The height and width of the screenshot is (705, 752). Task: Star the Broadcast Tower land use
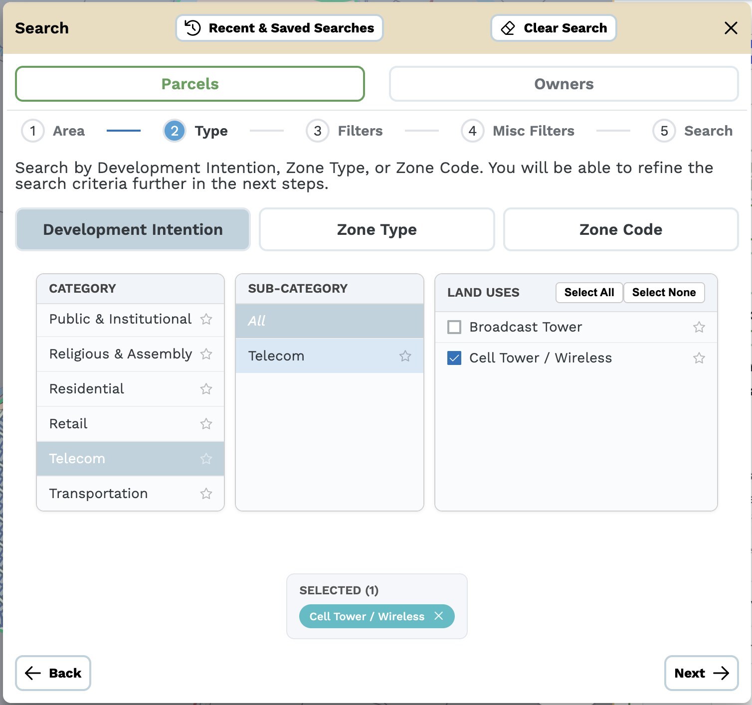pyautogui.click(x=699, y=327)
